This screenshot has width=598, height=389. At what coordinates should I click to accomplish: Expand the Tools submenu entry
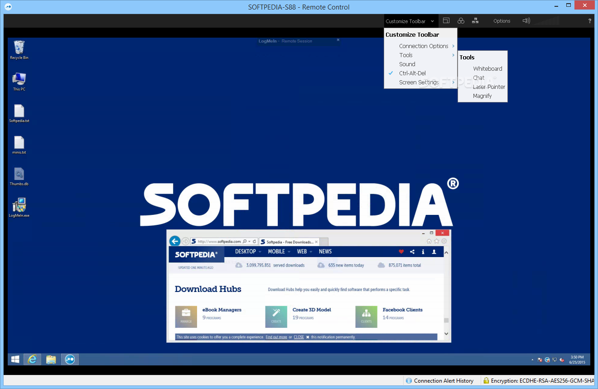pyautogui.click(x=420, y=55)
